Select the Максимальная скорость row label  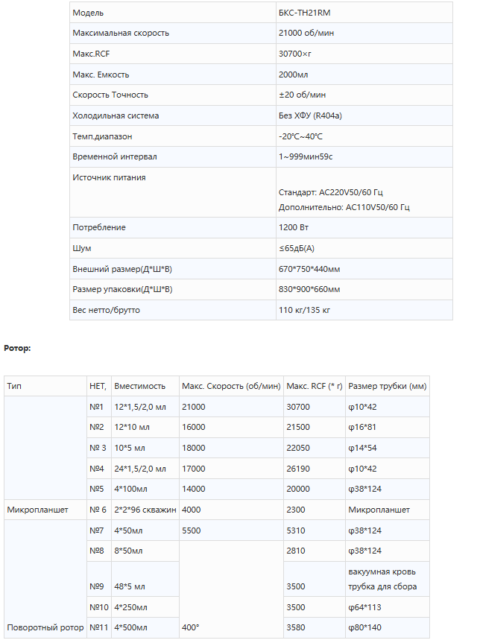coord(121,33)
